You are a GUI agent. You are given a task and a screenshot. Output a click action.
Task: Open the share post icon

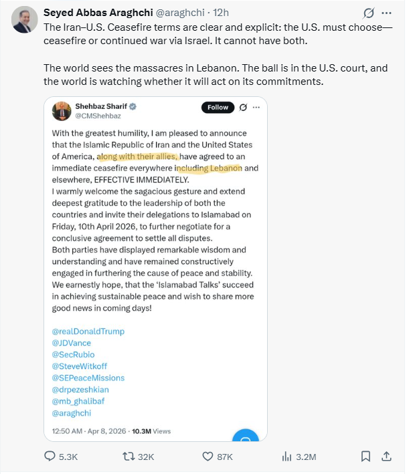[386, 457]
